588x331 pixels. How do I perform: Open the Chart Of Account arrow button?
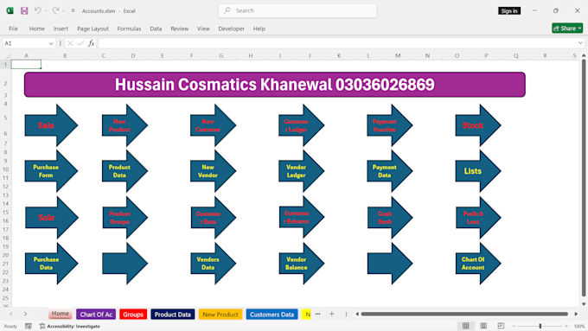tap(478, 263)
